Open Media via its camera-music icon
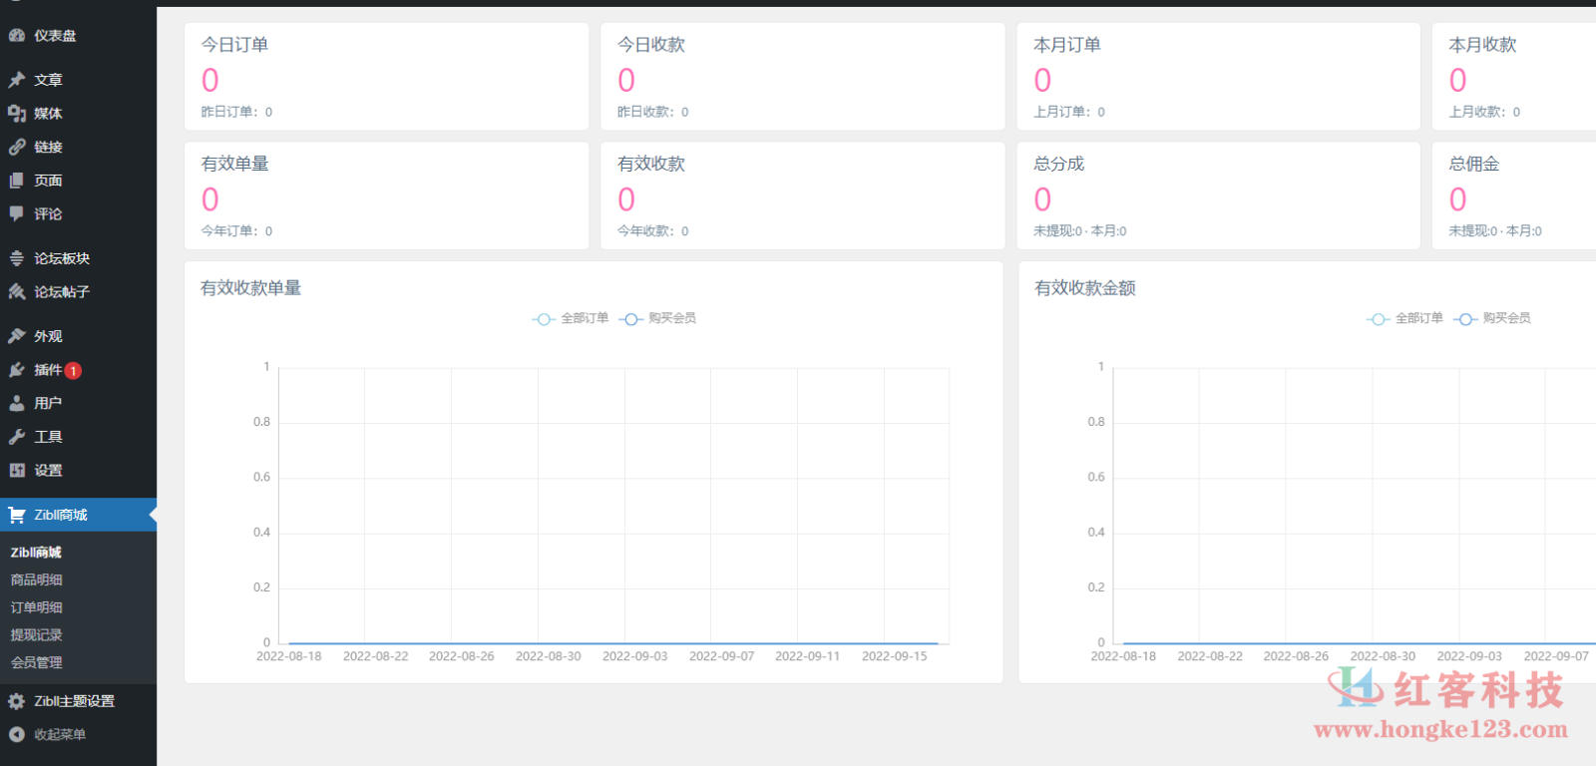1596x766 pixels. (x=17, y=114)
